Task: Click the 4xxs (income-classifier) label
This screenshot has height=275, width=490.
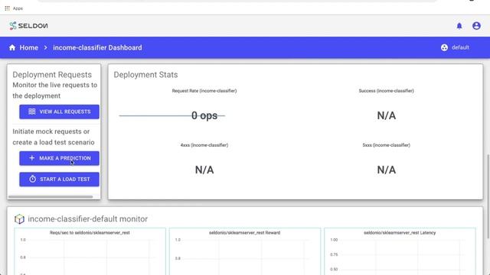Action: 204,145
